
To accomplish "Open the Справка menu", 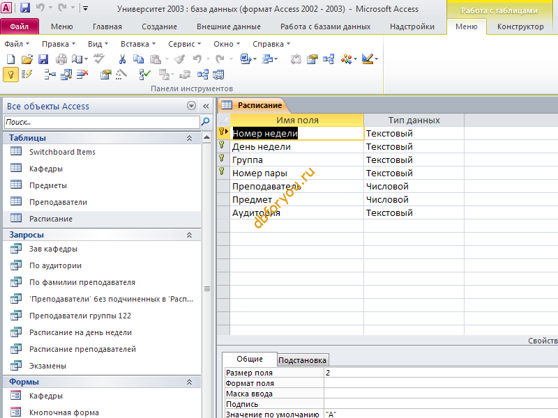I will tap(271, 44).
